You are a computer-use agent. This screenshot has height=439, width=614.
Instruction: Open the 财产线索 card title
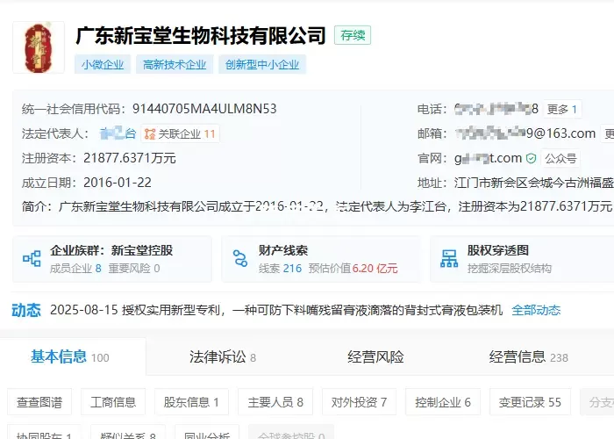pos(283,250)
